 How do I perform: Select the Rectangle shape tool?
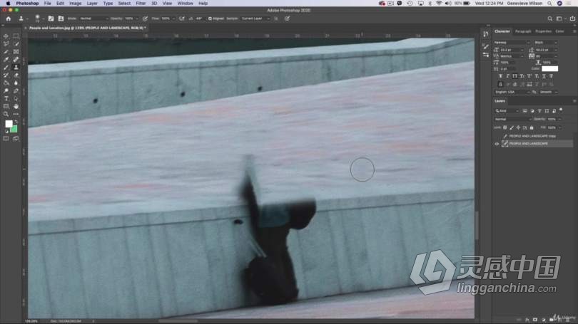pyautogui.click(x=6, y=106)
